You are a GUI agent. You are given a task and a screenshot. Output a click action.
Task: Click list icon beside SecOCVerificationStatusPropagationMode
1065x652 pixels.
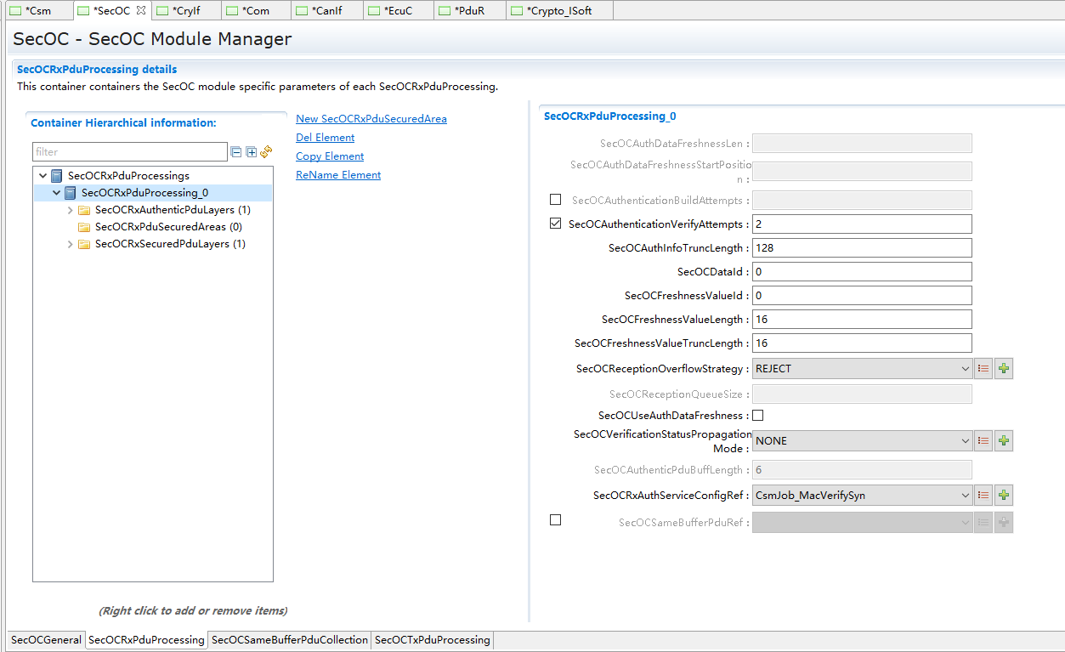point(983,441)
